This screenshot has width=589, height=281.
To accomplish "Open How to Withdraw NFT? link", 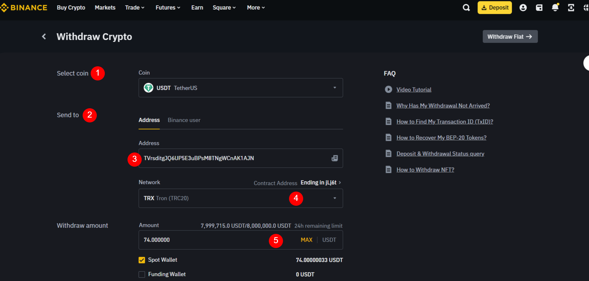I will click(x=425, y=170).
